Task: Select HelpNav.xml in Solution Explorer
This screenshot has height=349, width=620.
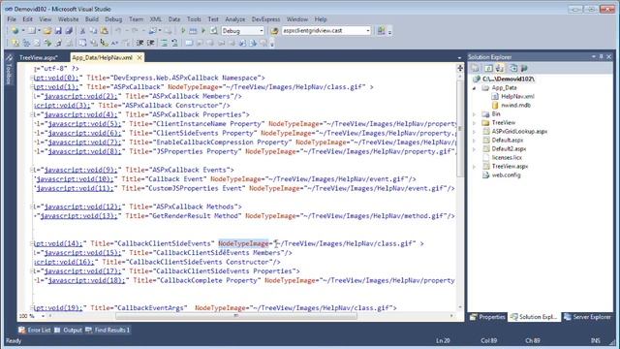Action: click(517, 97)
